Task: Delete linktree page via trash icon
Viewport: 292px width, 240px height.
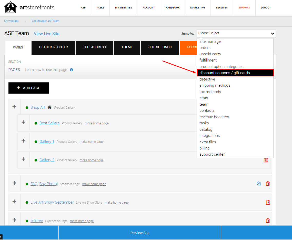Action: tap(268, 221)
